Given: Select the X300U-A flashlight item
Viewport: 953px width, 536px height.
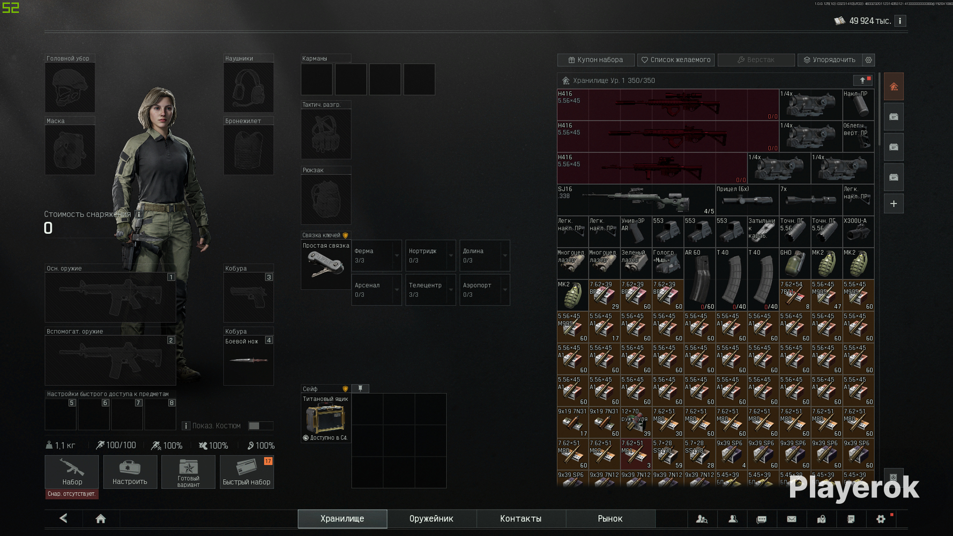Looking at the screenshot, I should [858, 232].
